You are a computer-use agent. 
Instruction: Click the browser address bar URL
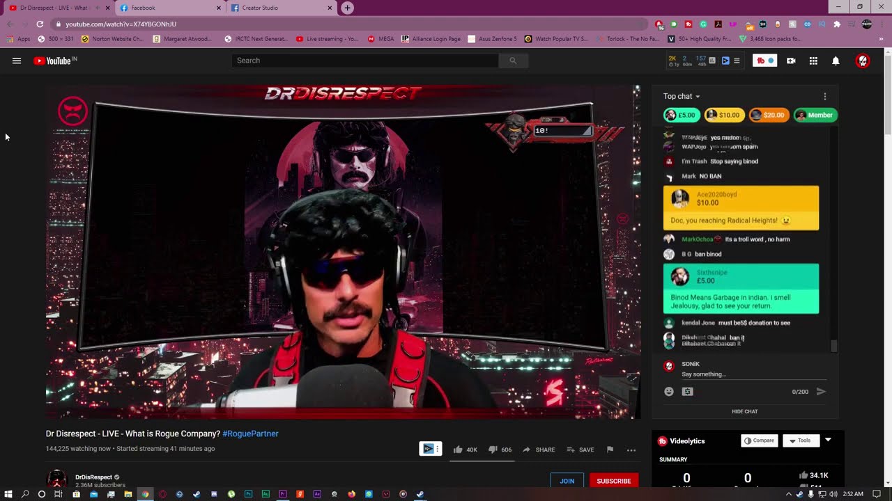point(121,24)
